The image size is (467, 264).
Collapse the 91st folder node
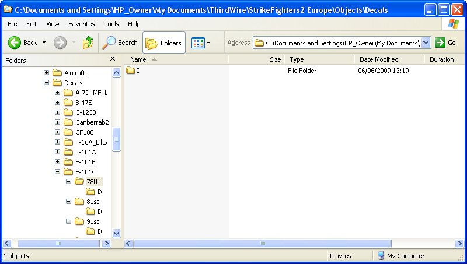[68, 221]
